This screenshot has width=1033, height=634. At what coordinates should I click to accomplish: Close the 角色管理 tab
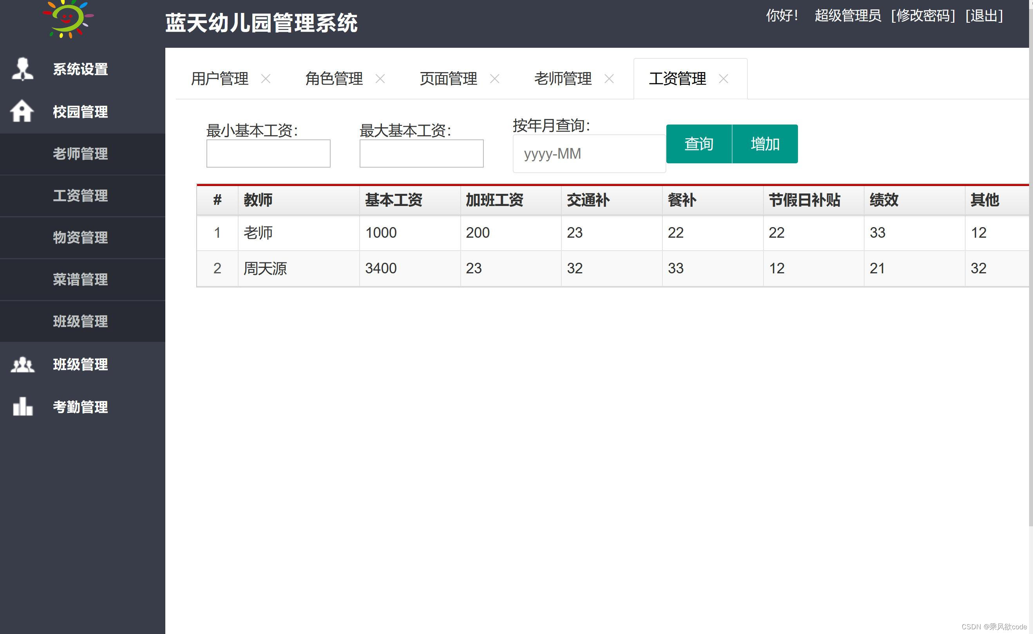380,79
